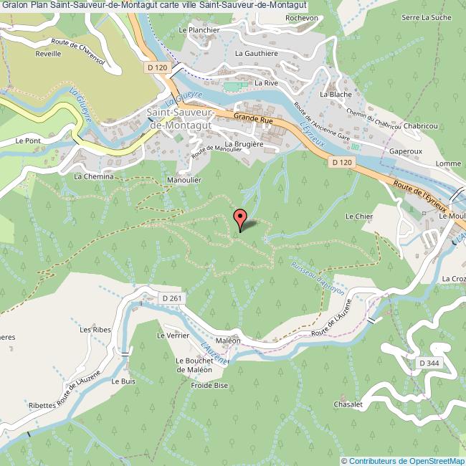
Task: Click the D 344 road shield
Action: coord(429,363)
